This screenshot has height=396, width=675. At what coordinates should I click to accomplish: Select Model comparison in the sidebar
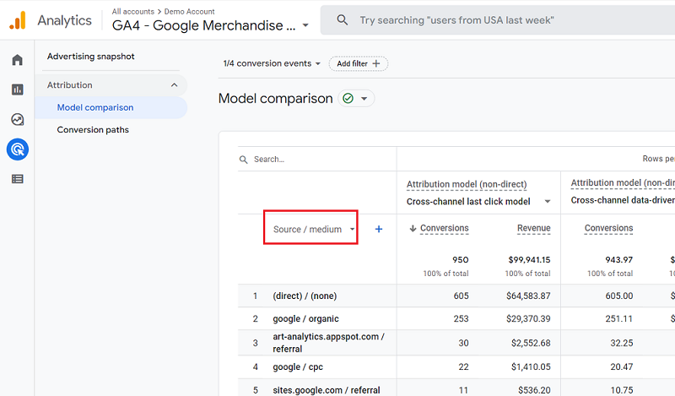pos(95,107)
